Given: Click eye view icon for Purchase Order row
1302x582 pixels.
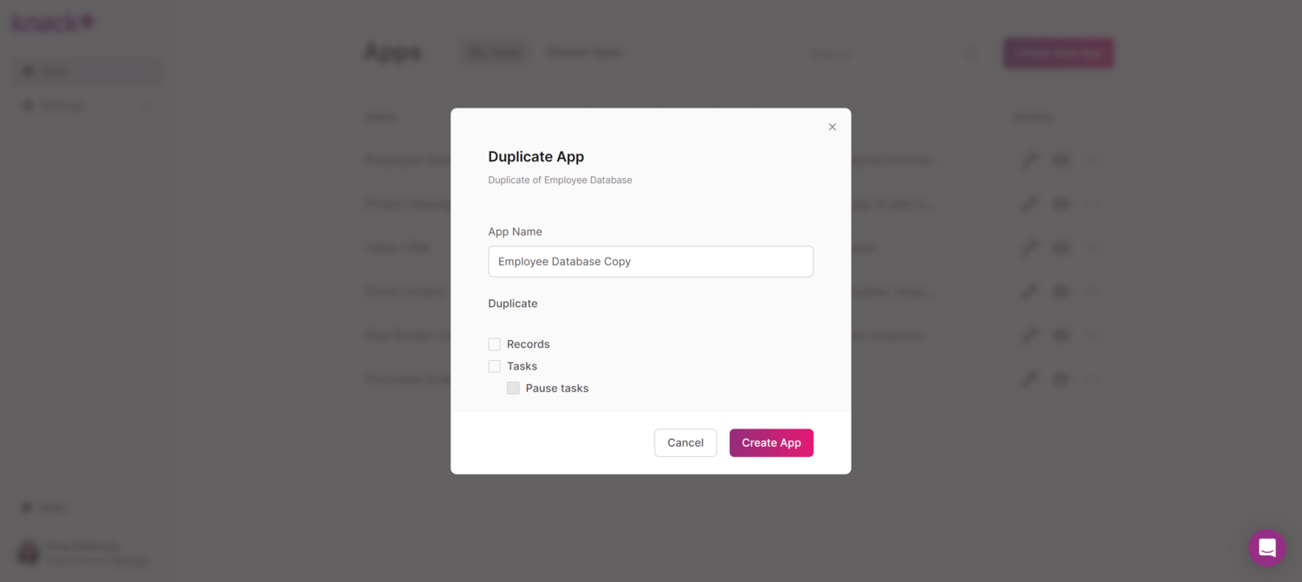Looking at the screenshot, I should (1061, 379).
